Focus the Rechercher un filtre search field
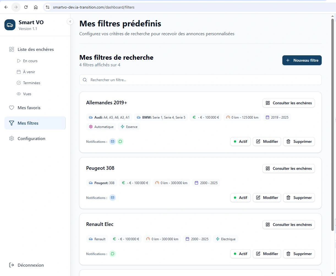Screen dimensions: 336x276 click(200, 80)
